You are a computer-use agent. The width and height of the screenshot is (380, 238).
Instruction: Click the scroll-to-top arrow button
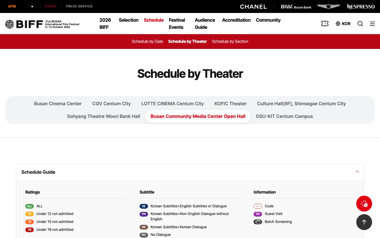tap(364, 222)
